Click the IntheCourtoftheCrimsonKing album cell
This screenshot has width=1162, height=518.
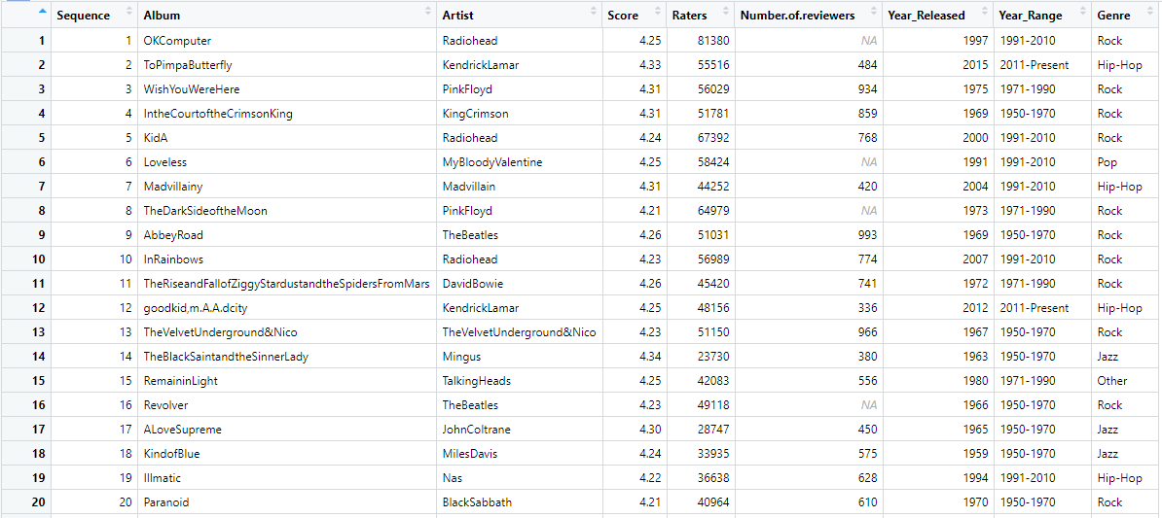pyautogui.click(x=287, y=114)
